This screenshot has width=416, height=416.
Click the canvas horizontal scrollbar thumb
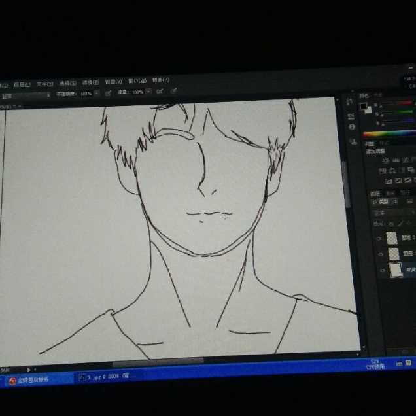click(158, 362)
